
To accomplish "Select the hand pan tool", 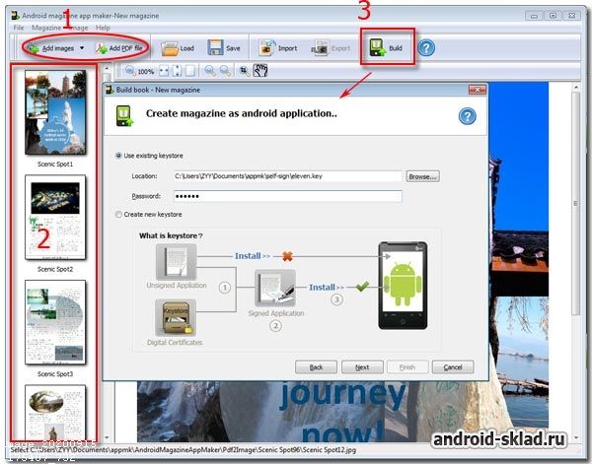I will (260, 70).
